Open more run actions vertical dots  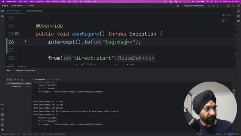point(218,6)
